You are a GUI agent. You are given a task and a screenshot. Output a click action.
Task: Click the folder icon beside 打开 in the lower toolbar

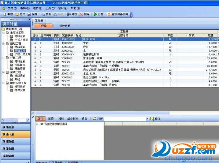(94, 119)
